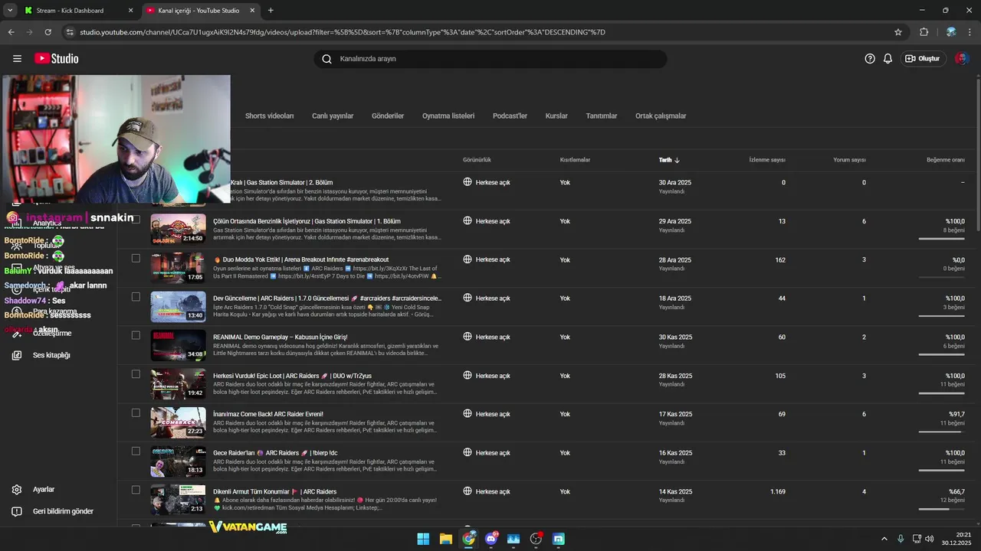
Task: Change visibility of 14 Kas 2025 video
Action: click(x=487, y=491)
